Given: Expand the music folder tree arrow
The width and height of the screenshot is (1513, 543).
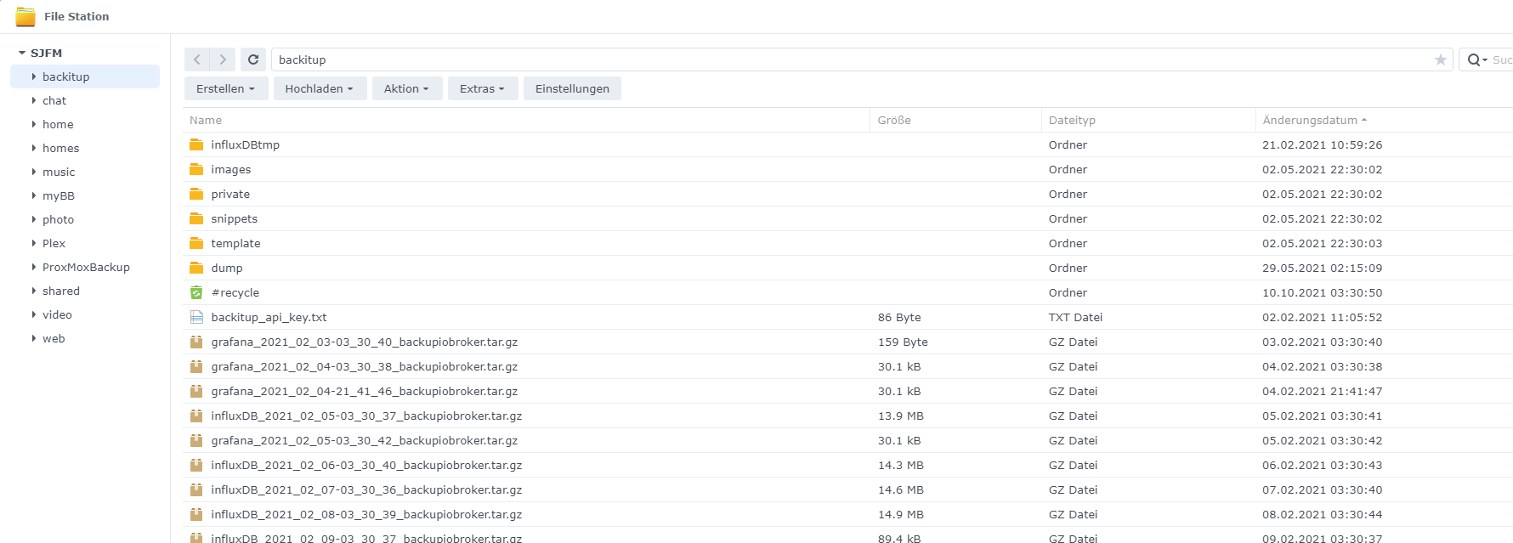Looking at the screenshot, I should pyautogui.click(x=34, y=172).
